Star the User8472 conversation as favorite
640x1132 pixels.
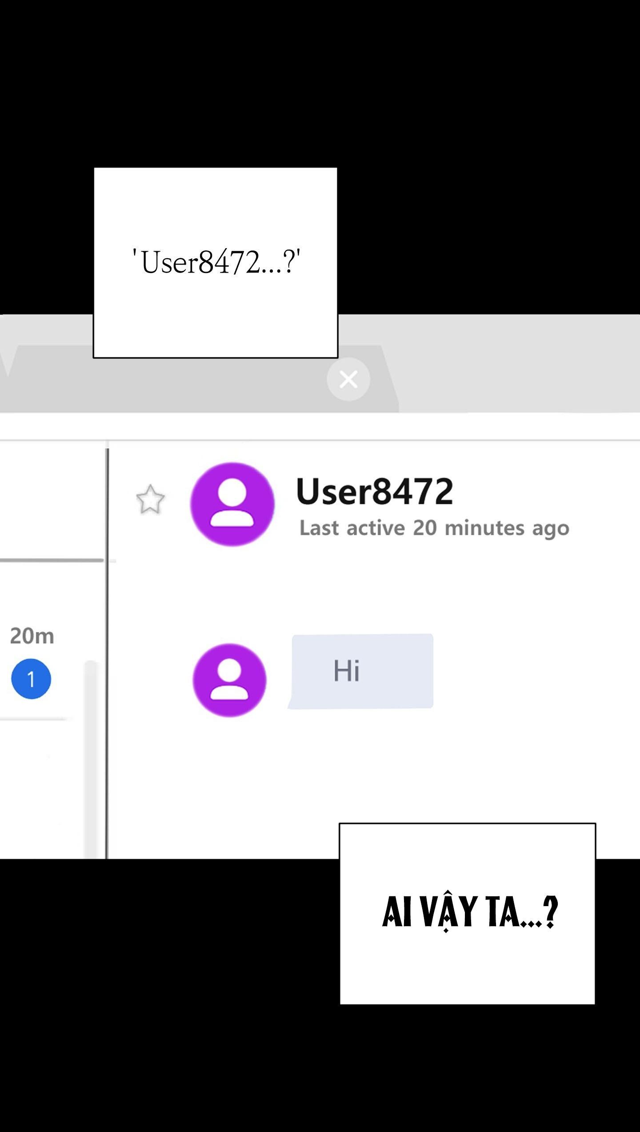tap(150, 500)
